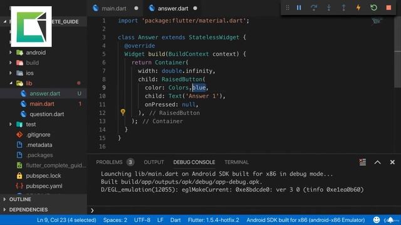This screenshot has height=225, width=401.
Task: Click line number 12 in the gutter
Action: 102,112
